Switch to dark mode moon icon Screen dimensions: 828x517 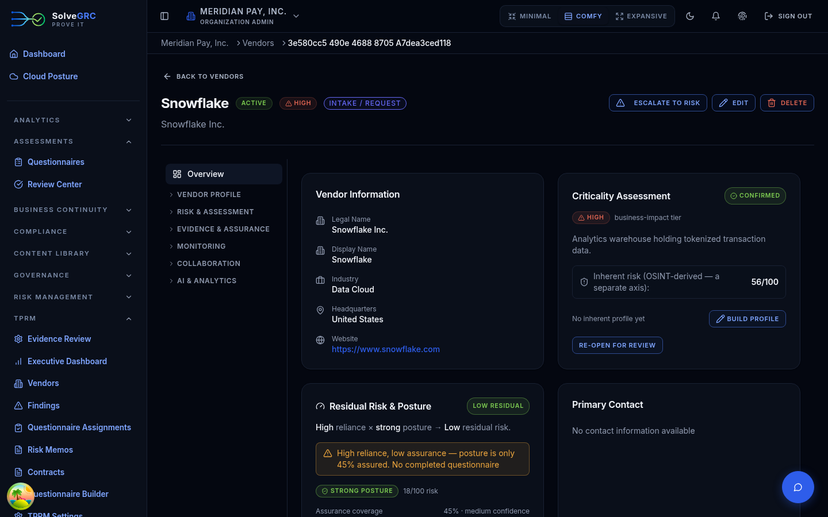690,16
